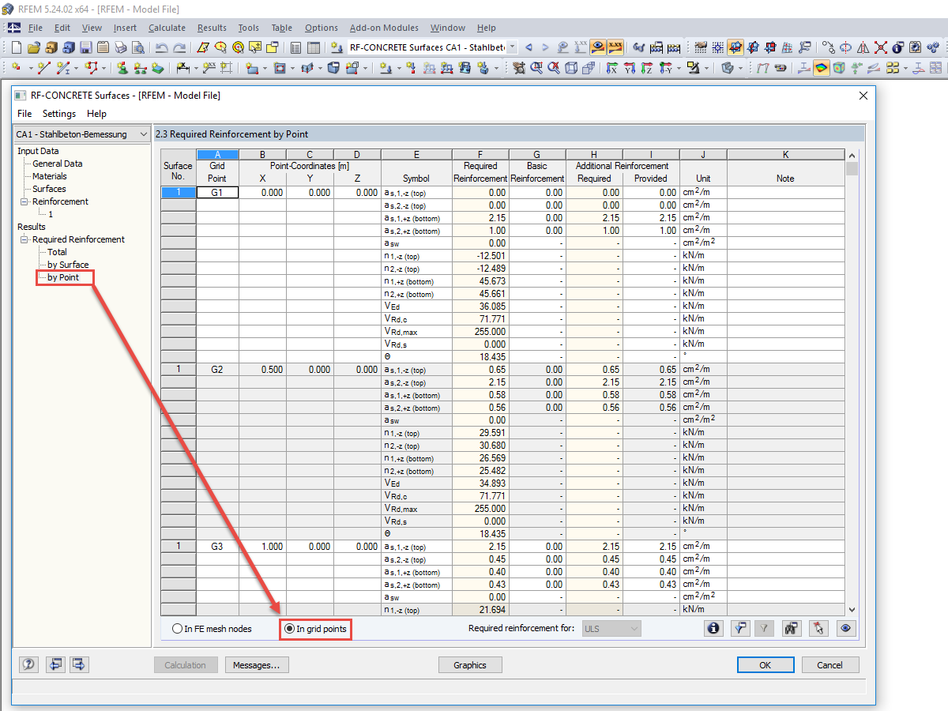
Task: Go to previous load case arrow
Action: (529, 47)
